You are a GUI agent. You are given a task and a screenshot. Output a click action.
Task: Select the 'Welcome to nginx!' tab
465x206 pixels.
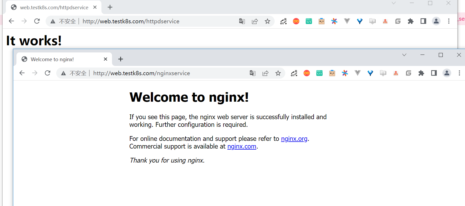(64, 59)
